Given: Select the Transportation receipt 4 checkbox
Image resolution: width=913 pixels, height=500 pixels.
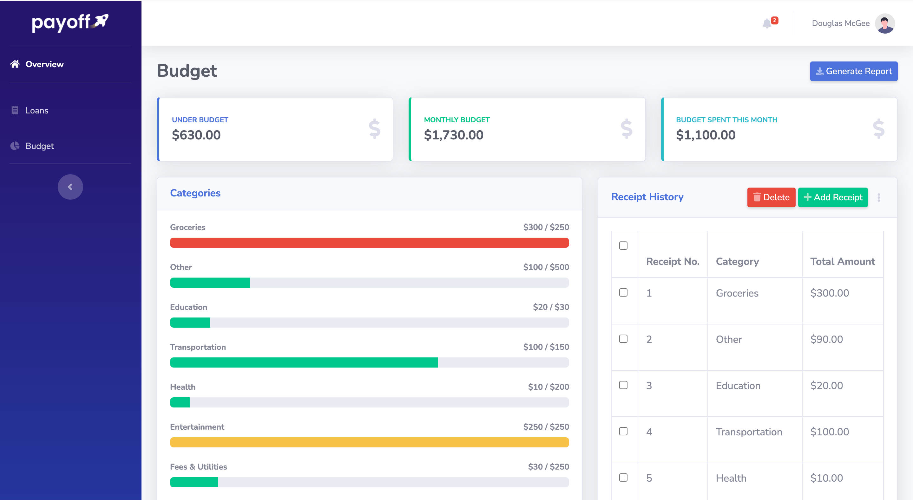Looking at the screenshot, I should tap(623, 431).
